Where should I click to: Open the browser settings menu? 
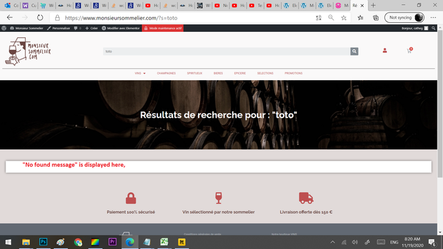(433, 18)
